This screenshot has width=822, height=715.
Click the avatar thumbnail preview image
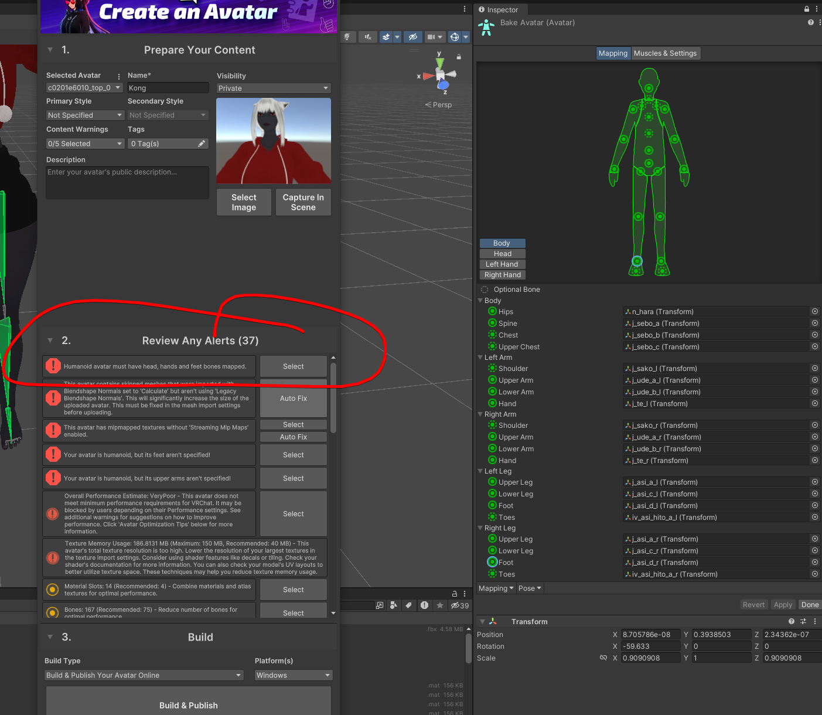[x=274, y=141]
